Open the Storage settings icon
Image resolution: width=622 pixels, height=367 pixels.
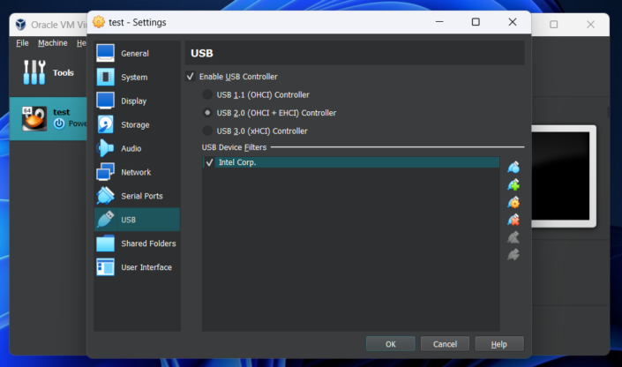coord(106,125)
